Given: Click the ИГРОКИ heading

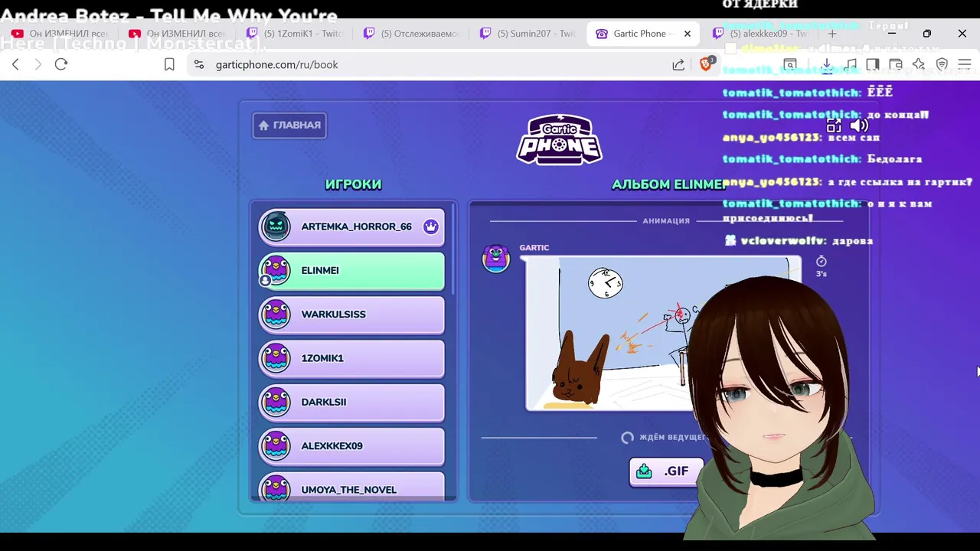Looking at the screenshot, I should tap(353, 184).
